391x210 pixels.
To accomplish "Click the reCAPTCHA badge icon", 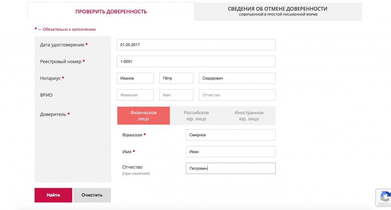I will [385, 197].
